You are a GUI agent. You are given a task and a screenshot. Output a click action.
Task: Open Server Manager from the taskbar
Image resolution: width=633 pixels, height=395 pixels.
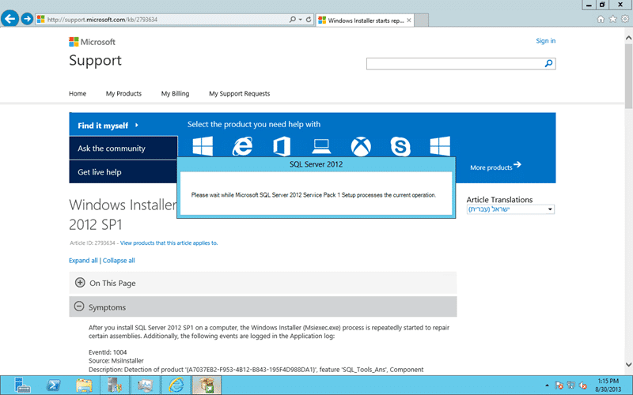pyautogui.click(x=22, y=386)
